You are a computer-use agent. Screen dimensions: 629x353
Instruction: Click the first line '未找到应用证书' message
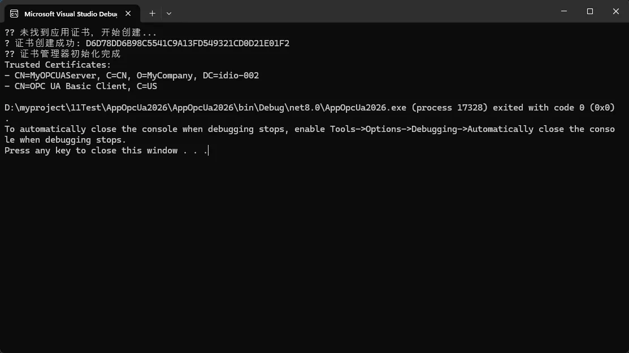point(80,33)
